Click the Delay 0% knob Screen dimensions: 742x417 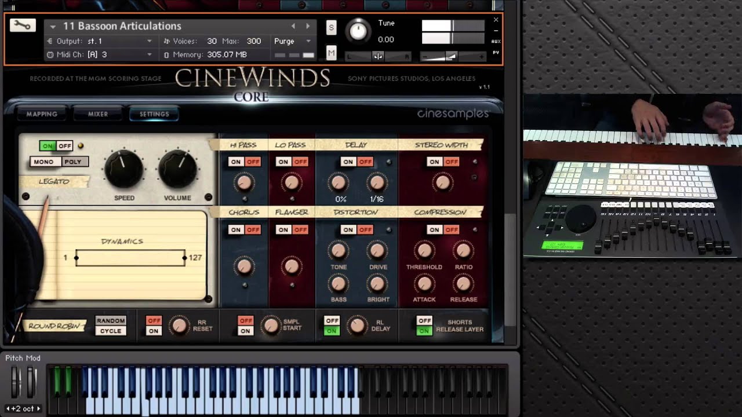click(x=338, y=183)
